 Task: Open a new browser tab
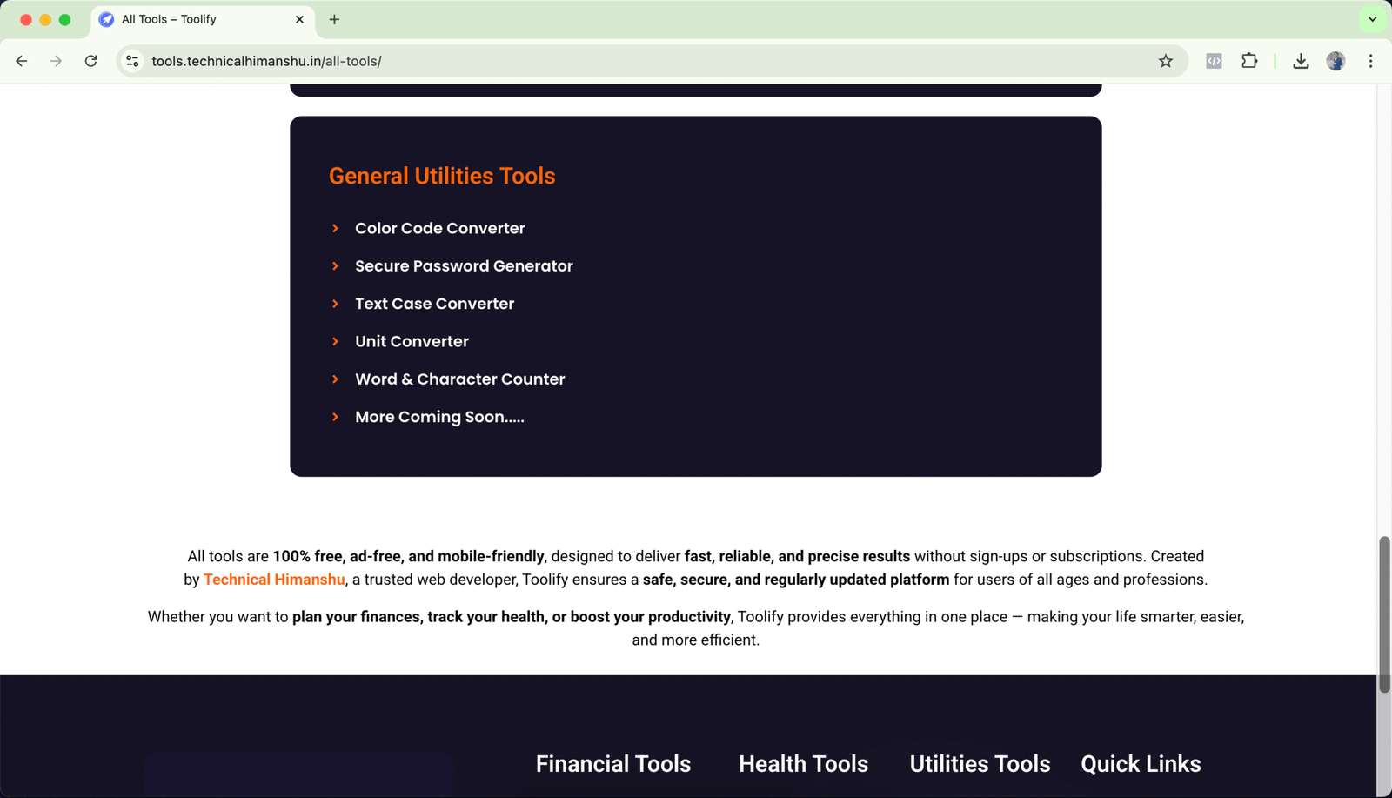point(334,19)
